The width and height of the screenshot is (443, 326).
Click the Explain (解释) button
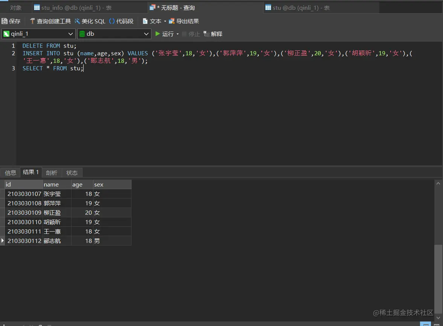pos(213,34)
